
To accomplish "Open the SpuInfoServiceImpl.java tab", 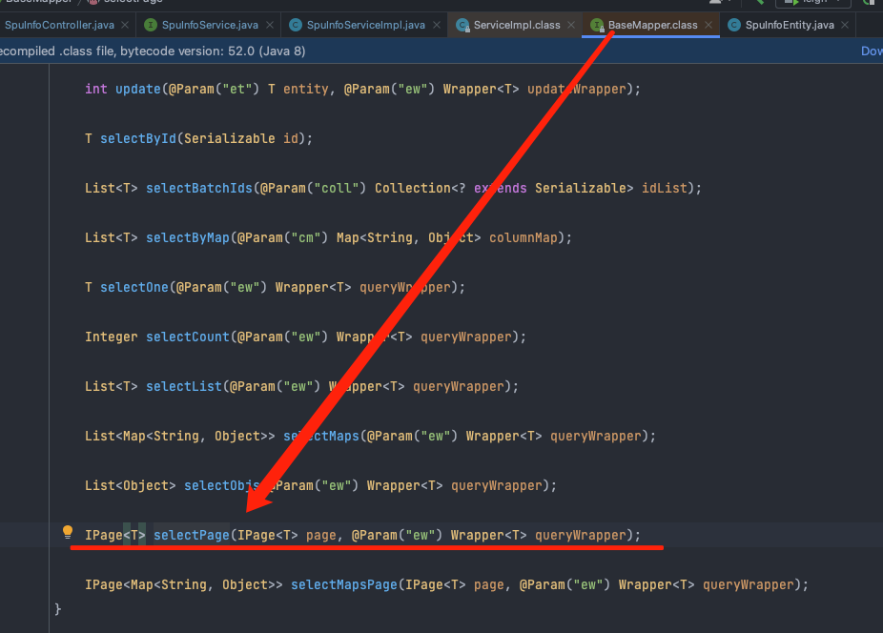I will 365,25.
